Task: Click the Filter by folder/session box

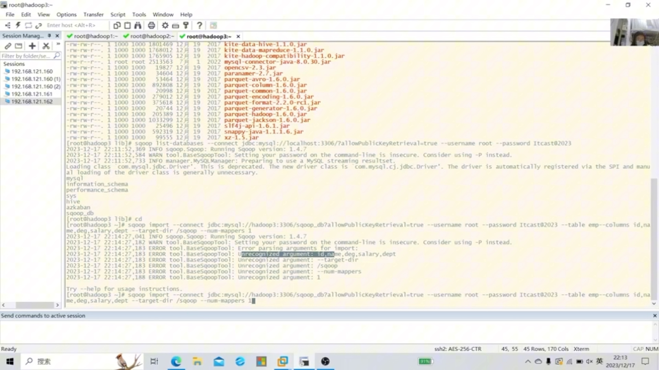Action: pyautogui.click(x=26, y=56)
